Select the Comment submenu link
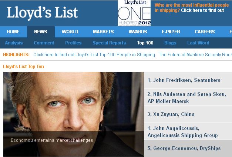Image resolution: width=232 pixels, height=157 pixels. (x=44, y=43)
